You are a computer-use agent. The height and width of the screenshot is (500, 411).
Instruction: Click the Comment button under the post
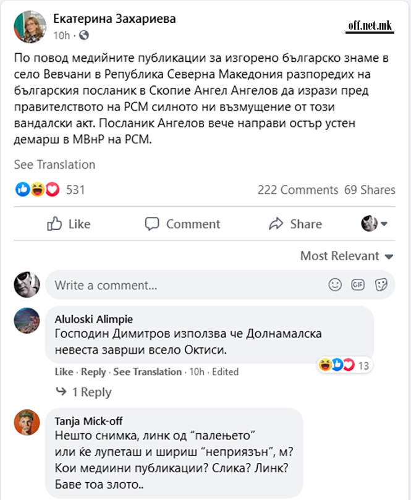point(182,224)
